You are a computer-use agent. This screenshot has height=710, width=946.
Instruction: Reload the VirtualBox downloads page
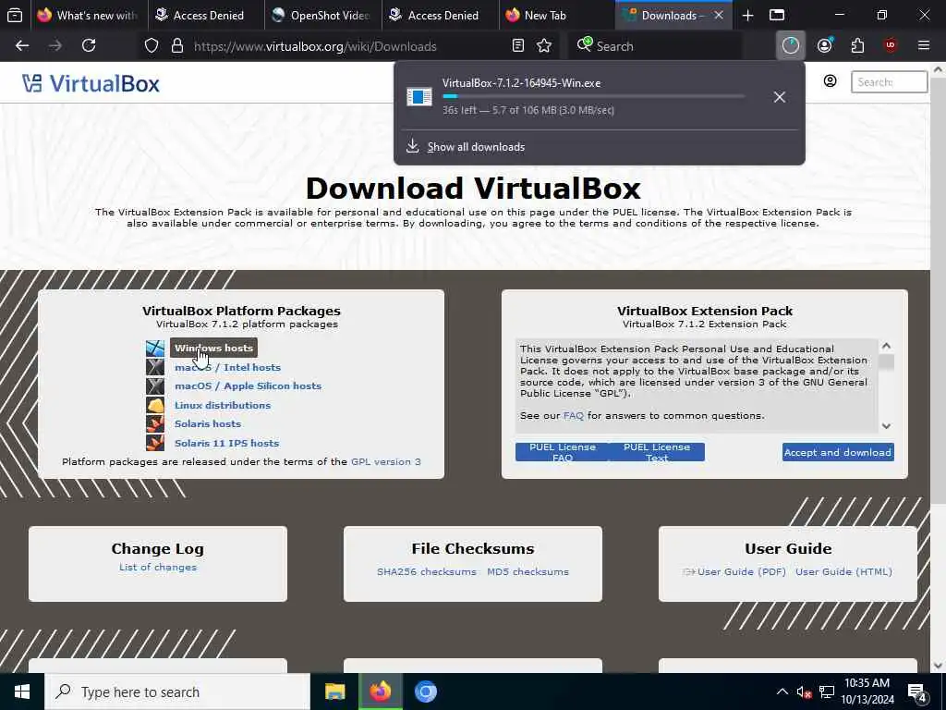tap(89, 46)
